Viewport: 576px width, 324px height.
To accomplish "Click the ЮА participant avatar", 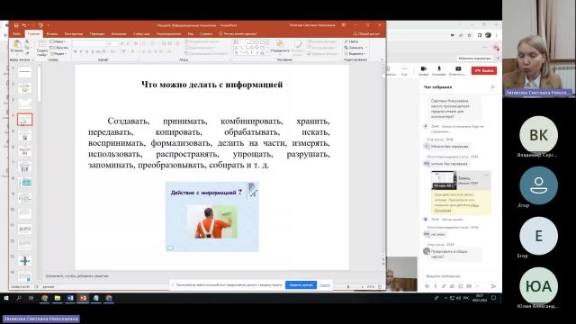I will pyautogui.click(x=538, y=286).
